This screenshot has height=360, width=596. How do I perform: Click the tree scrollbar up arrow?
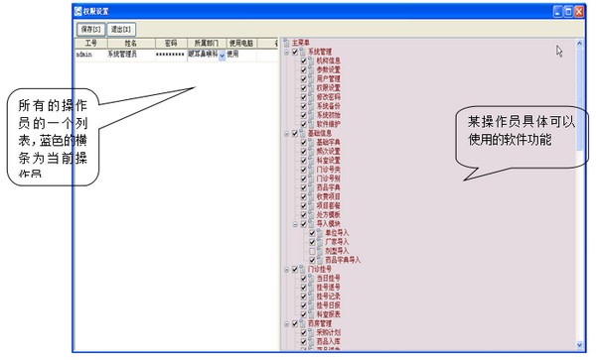click(580, 44)
